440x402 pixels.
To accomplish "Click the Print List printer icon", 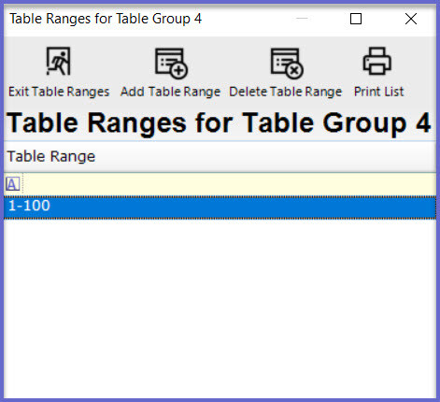I will 377,61.
